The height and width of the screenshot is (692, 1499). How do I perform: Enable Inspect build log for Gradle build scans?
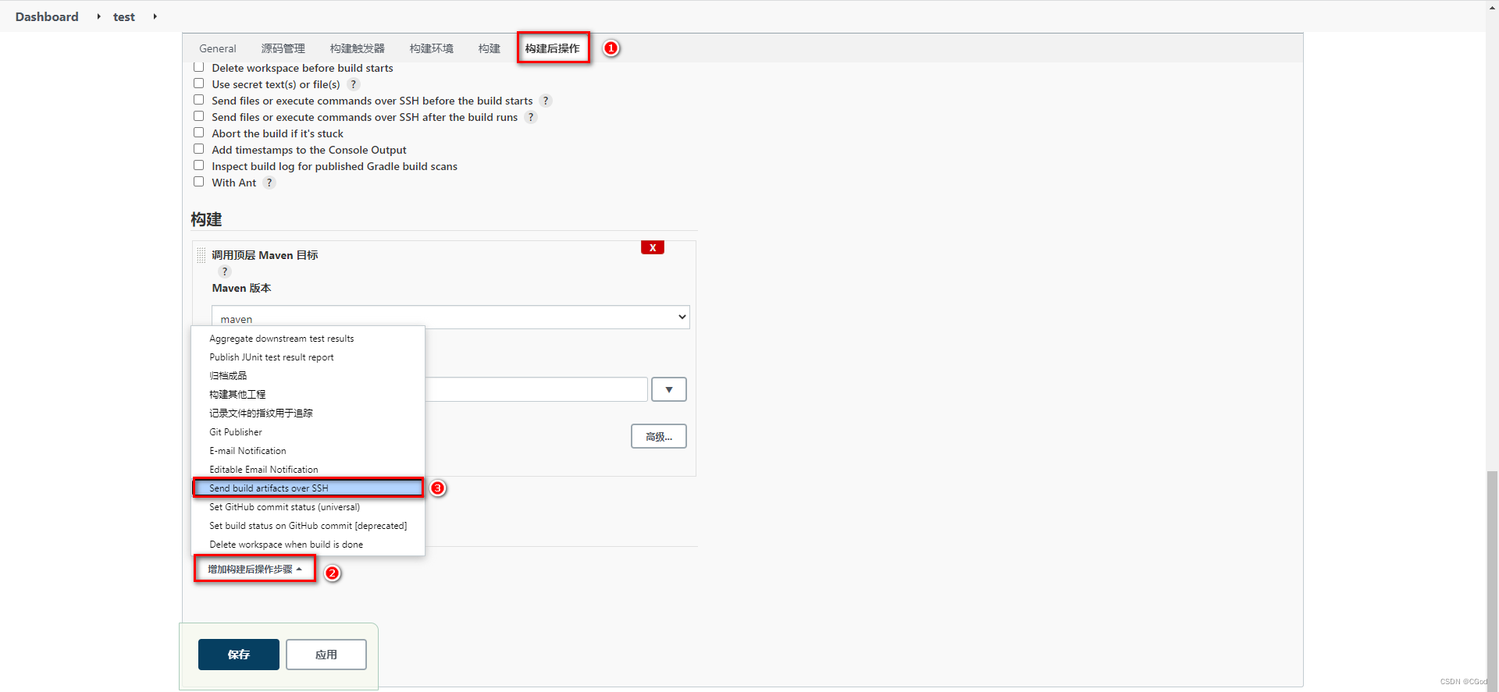click(199, 165)
